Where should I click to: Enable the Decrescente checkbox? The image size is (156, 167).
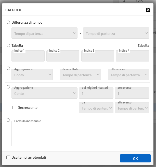click(x=14, y=108)
